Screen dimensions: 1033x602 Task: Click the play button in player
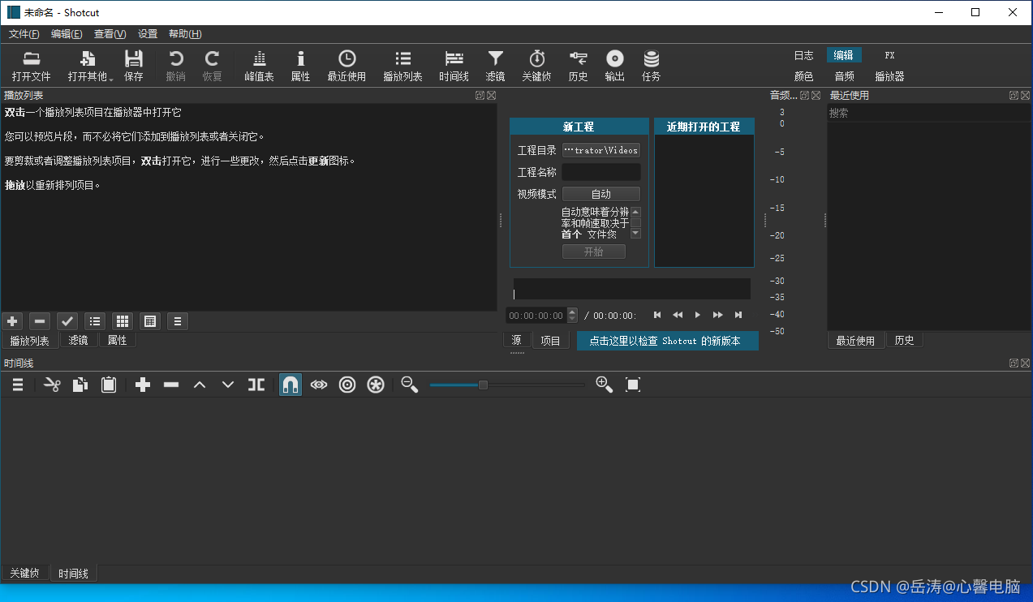tap(697, 315)
